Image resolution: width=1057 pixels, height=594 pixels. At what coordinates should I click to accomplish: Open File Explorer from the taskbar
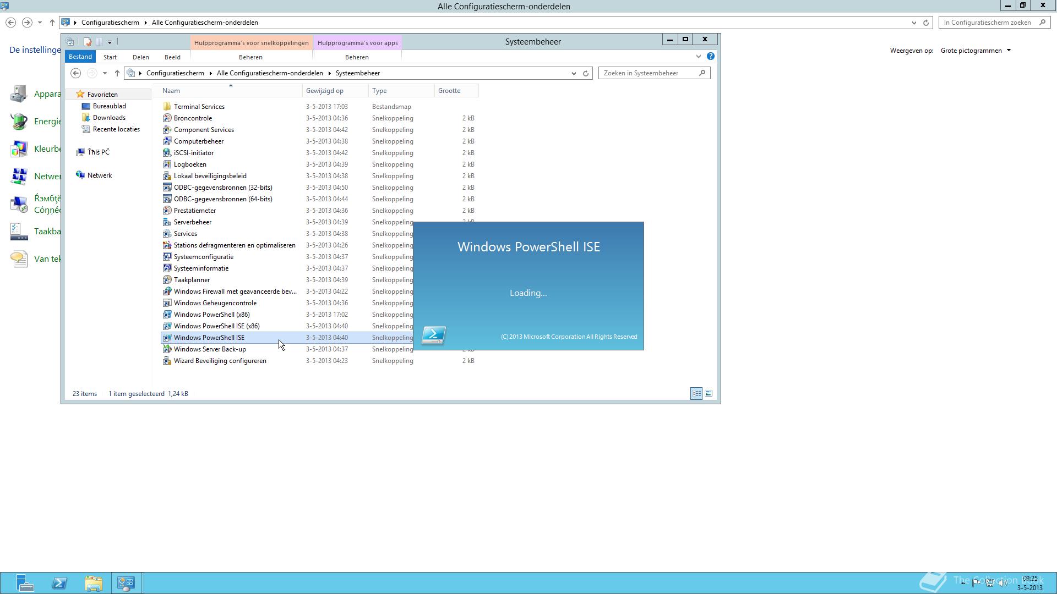coord(94,583)
